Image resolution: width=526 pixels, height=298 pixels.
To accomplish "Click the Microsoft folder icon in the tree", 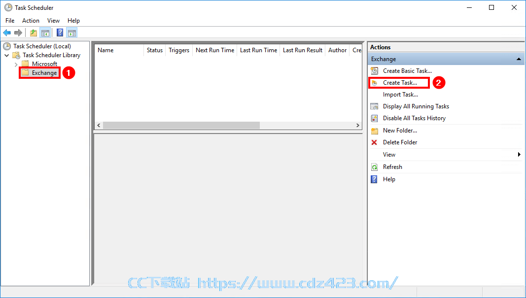I will tap(25, 64).
